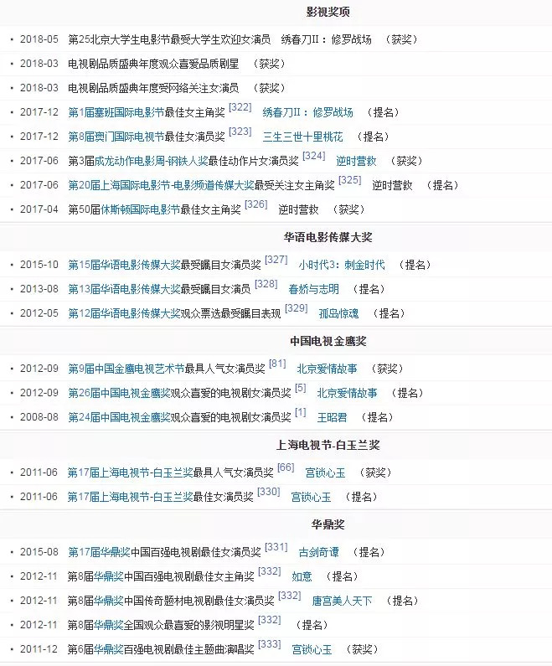Select 第25北京大学生电影节最受大学生欢迎女演员 text
The height and width of the screenshot is (666, 552).
(x=169, y=39)
